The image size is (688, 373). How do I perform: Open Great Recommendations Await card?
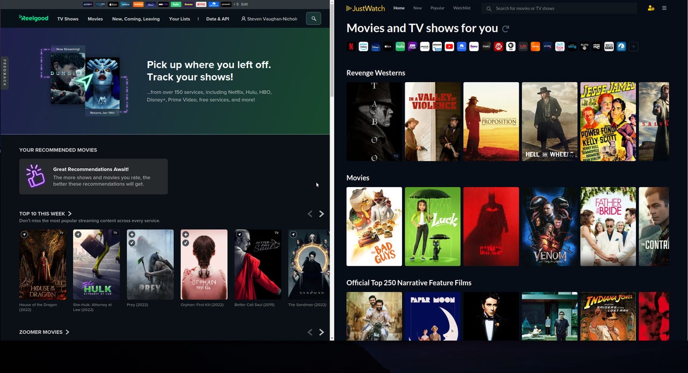[94, 176]
